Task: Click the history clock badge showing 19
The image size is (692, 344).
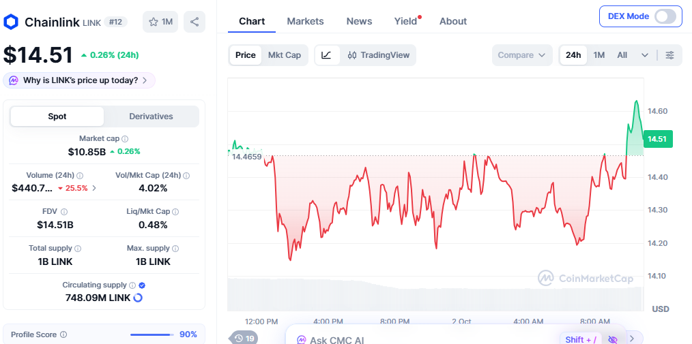Action: (x=244, y=339)
